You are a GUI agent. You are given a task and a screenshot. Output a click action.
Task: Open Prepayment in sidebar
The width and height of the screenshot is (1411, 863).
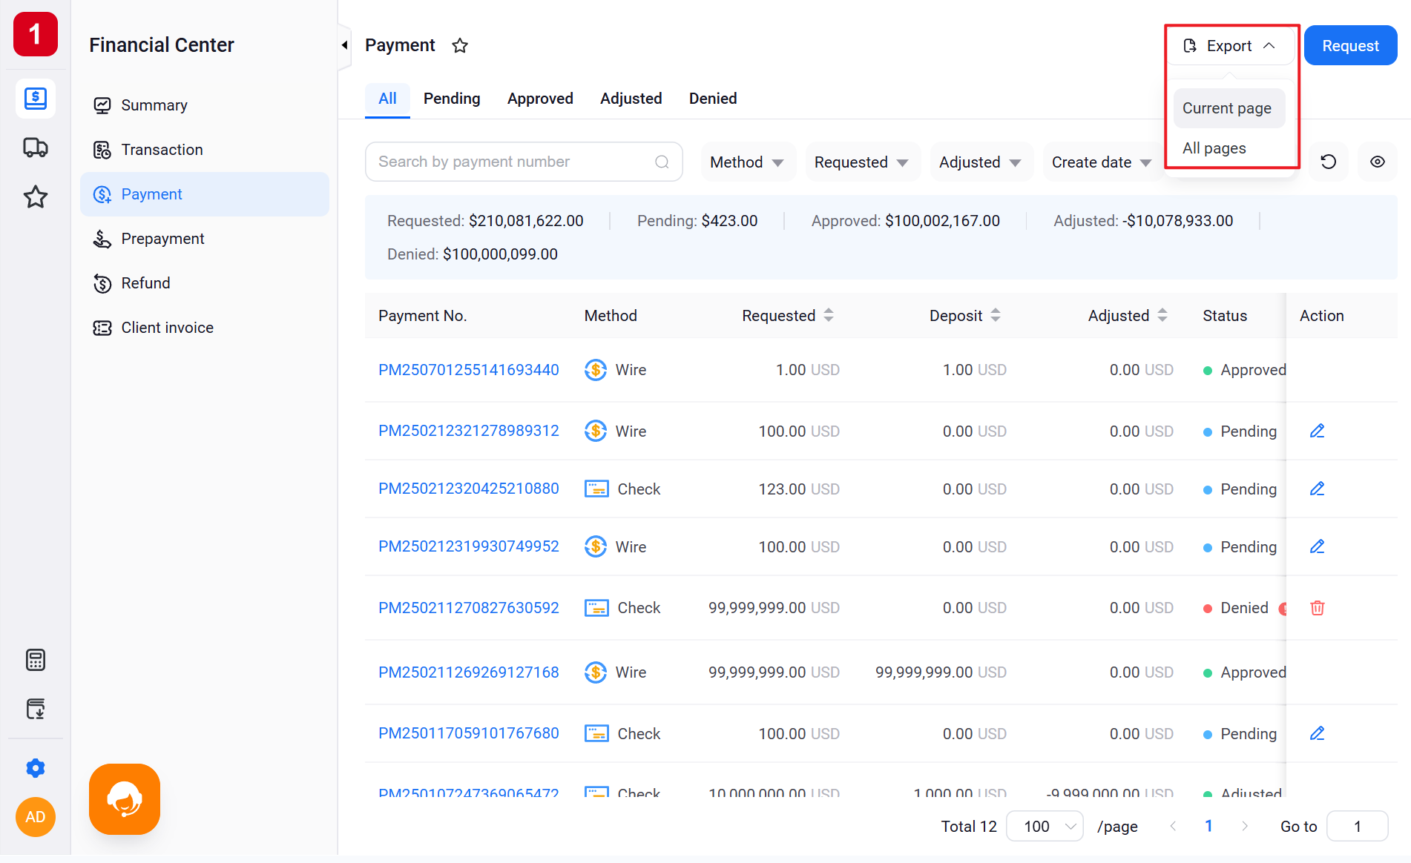(x=205, y=239)
